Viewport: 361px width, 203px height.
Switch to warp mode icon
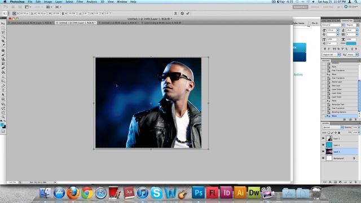[x=175, y=14]
